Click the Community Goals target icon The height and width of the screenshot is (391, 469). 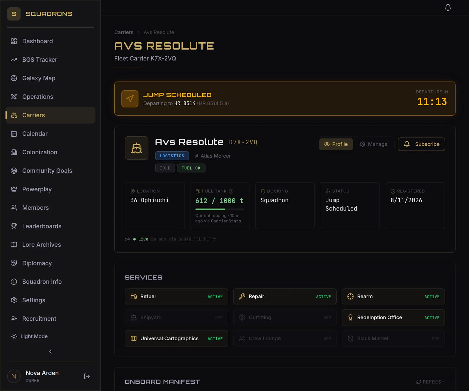pyautogui.click(x=14, y=170)
